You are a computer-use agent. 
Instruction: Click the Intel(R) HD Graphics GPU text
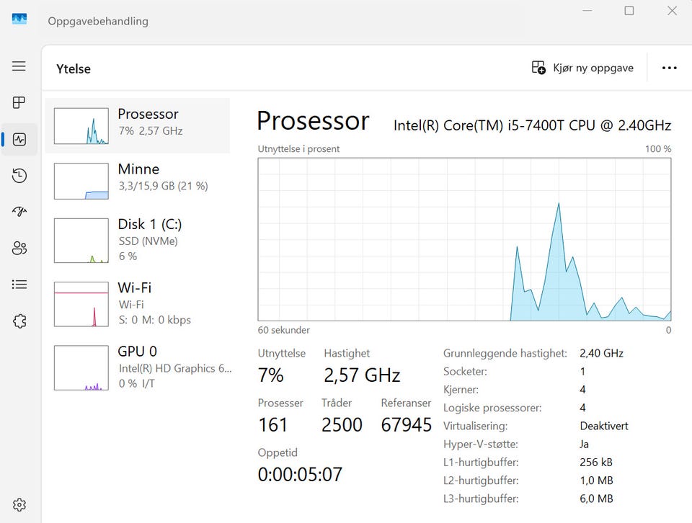174,368
